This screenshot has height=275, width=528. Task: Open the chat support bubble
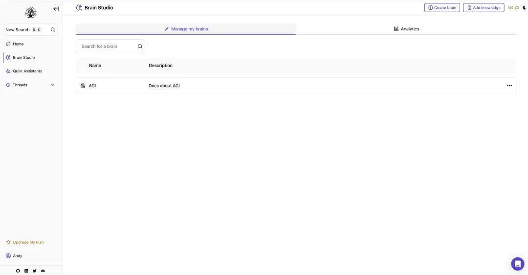[518, 264]
